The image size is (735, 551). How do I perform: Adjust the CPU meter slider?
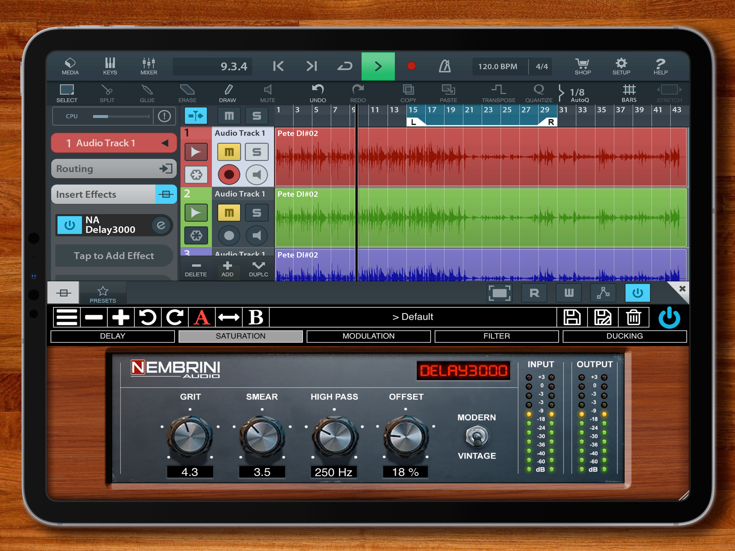121,116
